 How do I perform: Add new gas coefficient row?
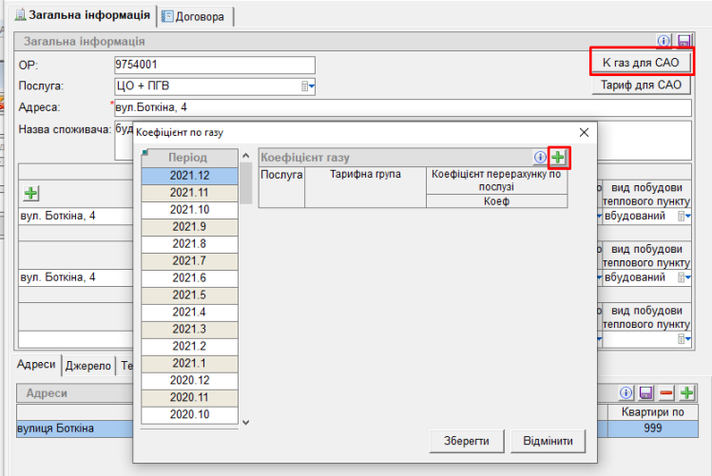tap(558, 157)
